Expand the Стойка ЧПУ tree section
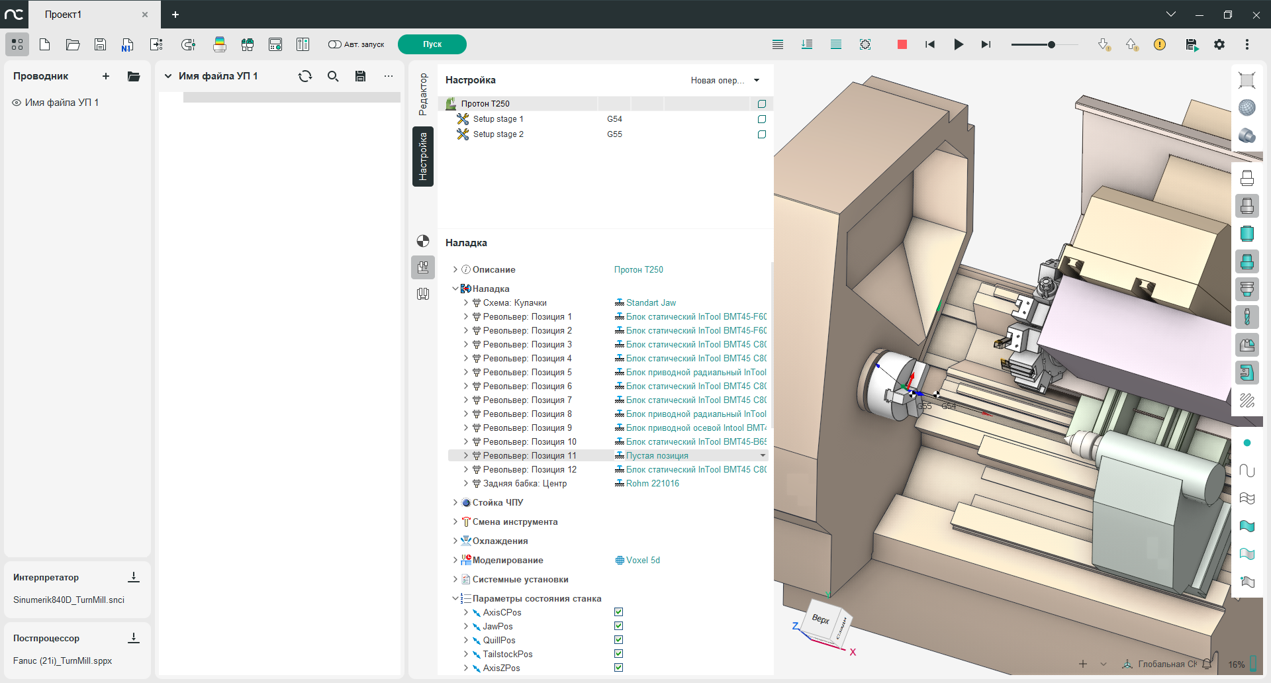Screen dimensions: 1271x683 [x=455, y=502]
